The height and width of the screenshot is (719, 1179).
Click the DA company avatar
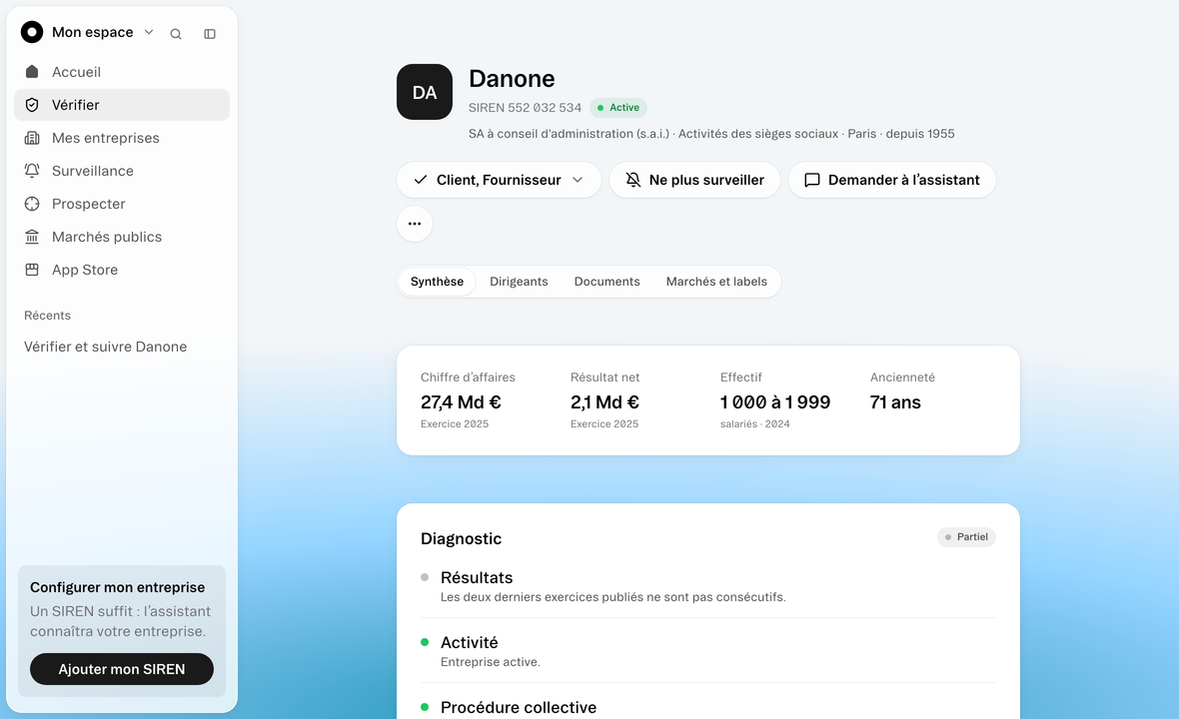point(425,92)
